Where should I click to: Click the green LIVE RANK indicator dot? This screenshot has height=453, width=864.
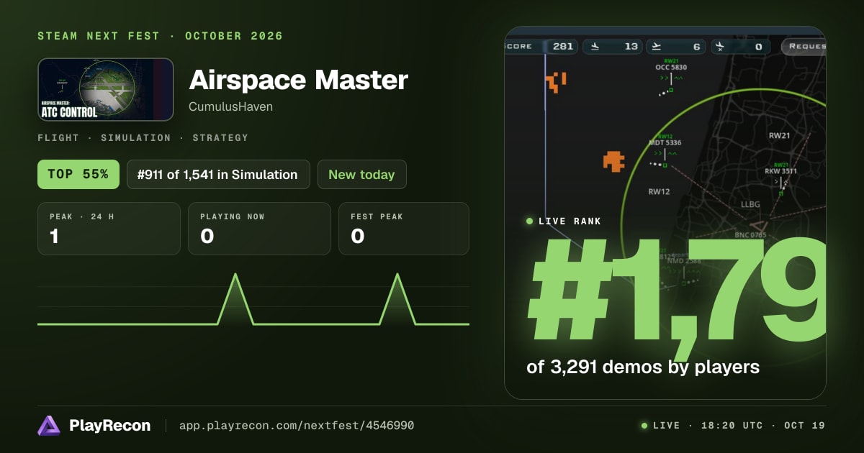click(530, 221)
